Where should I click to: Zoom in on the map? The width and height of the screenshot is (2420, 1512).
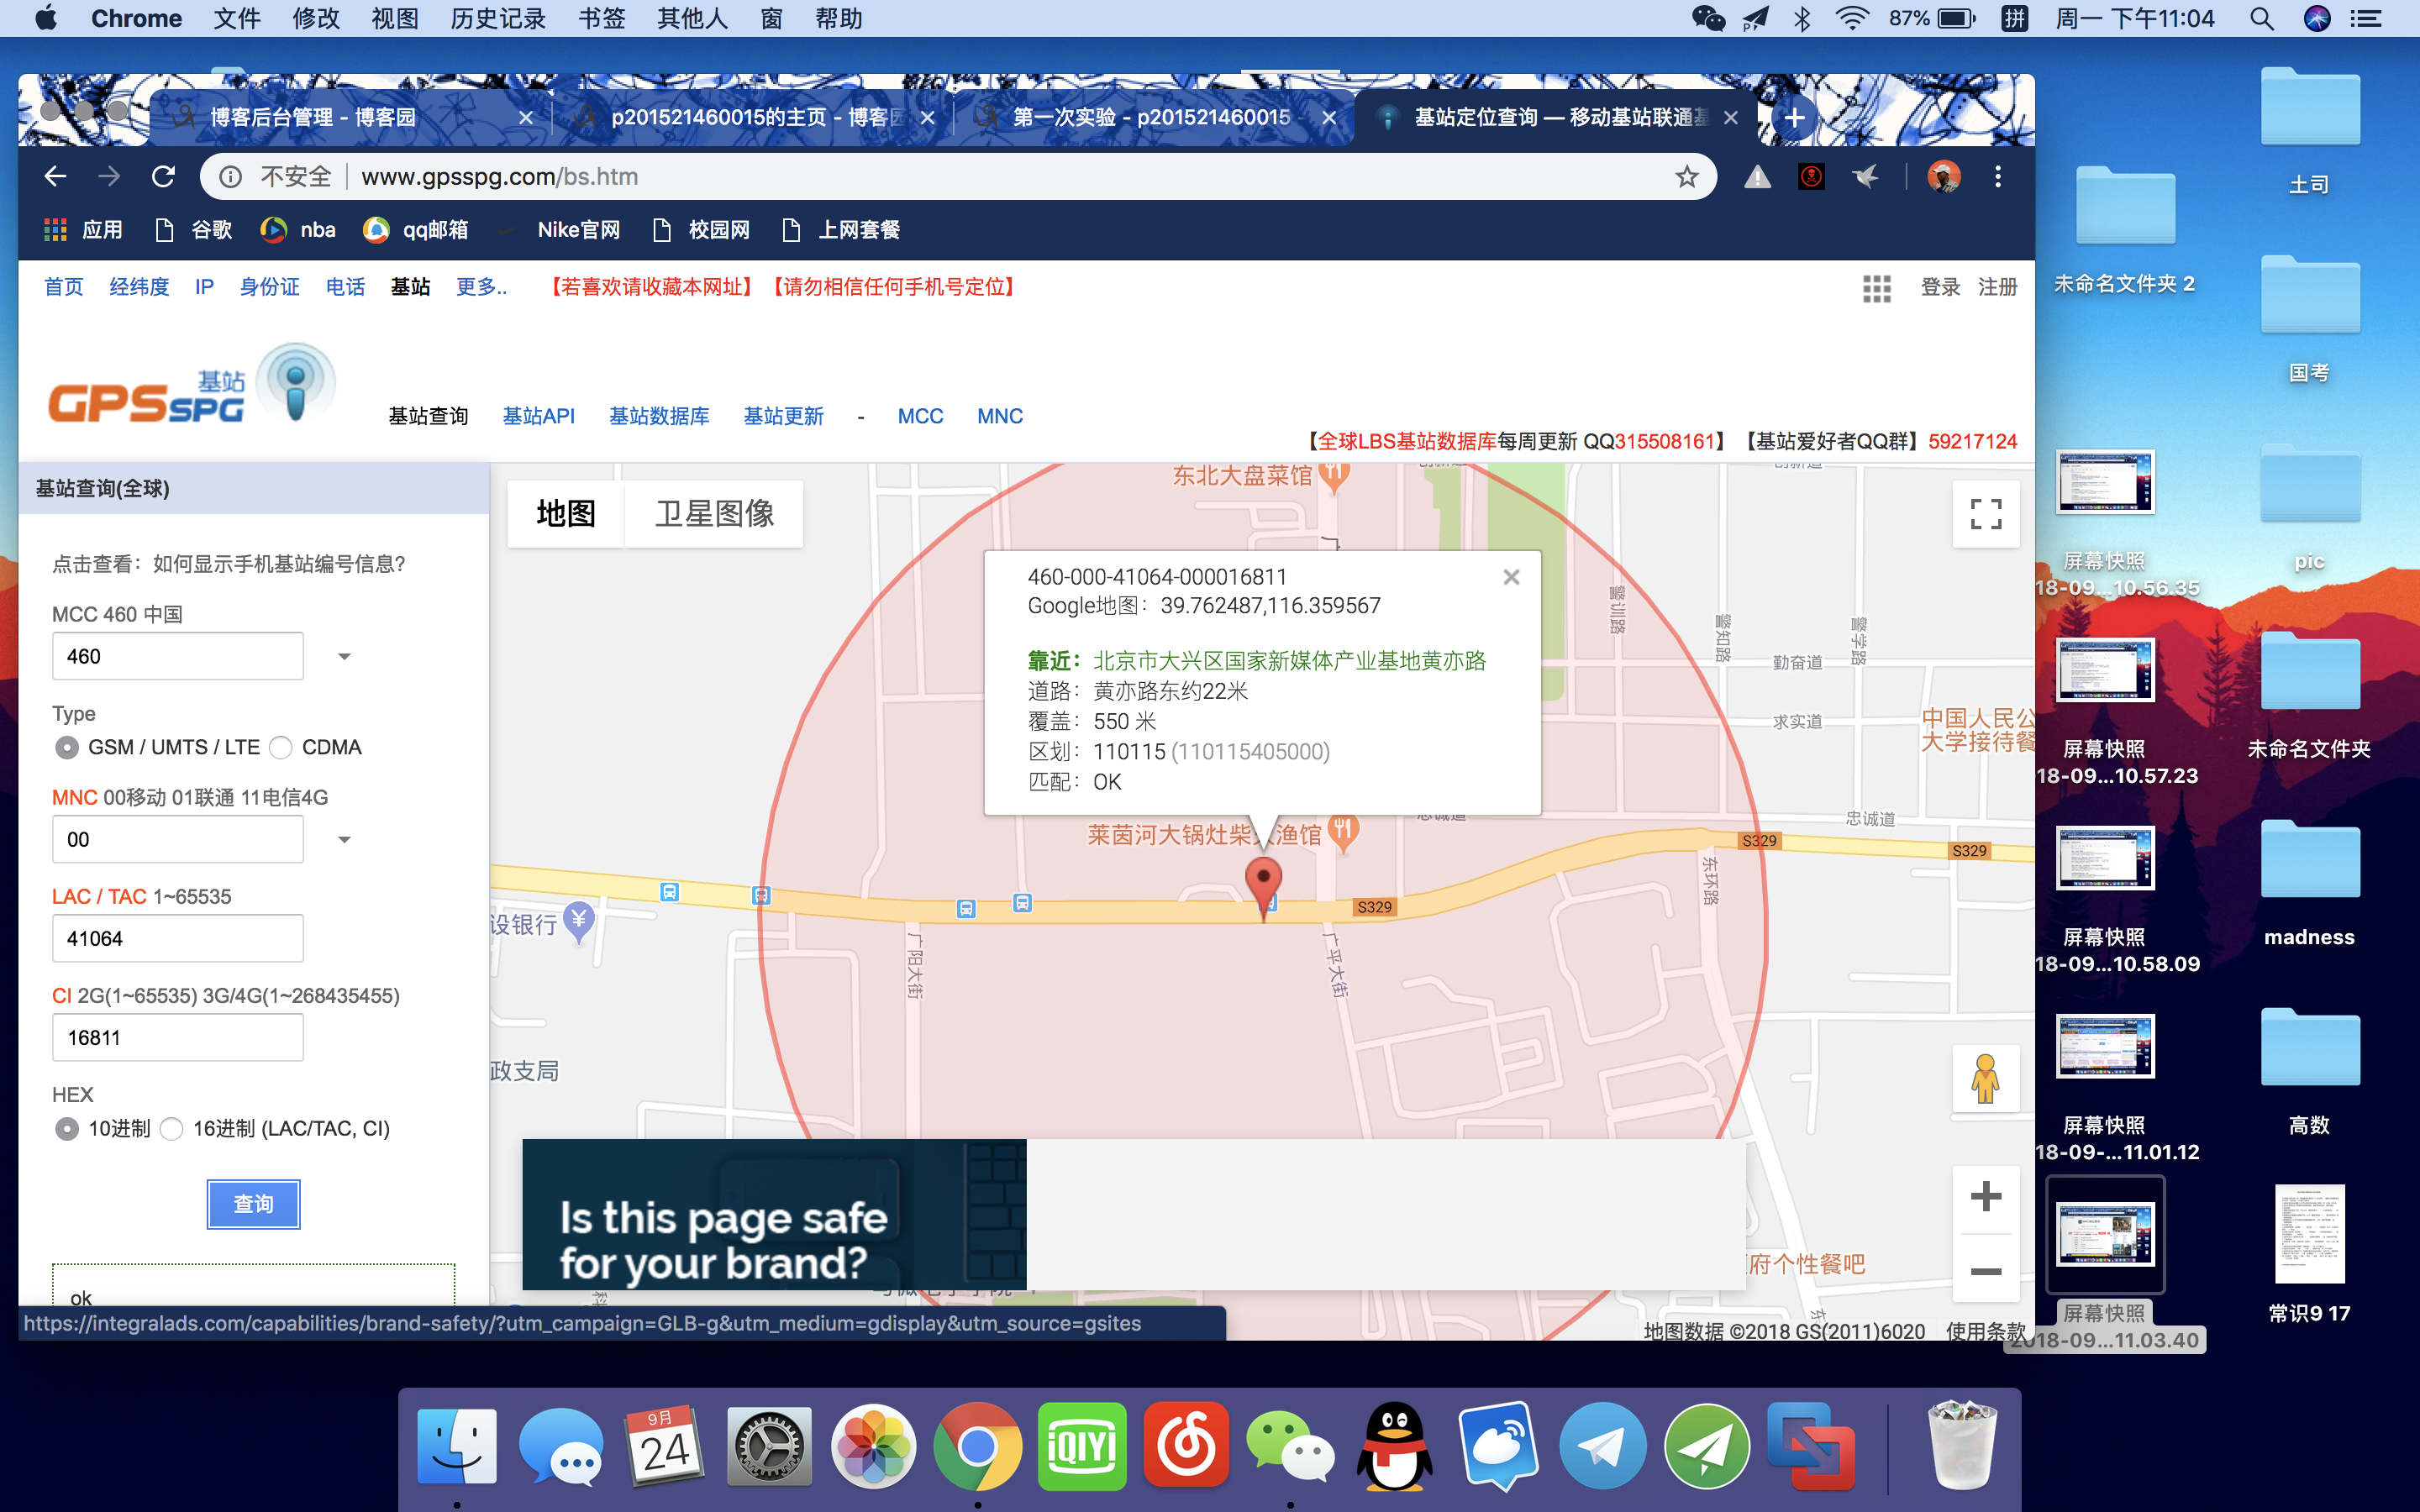point(1986,1196)
